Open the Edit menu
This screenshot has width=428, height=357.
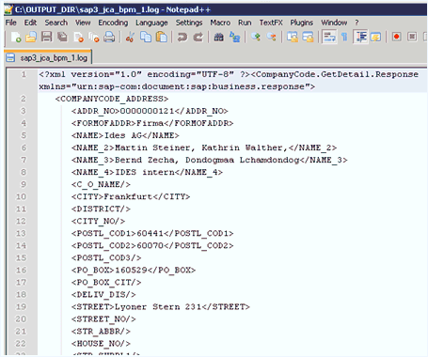pos(30,23)
